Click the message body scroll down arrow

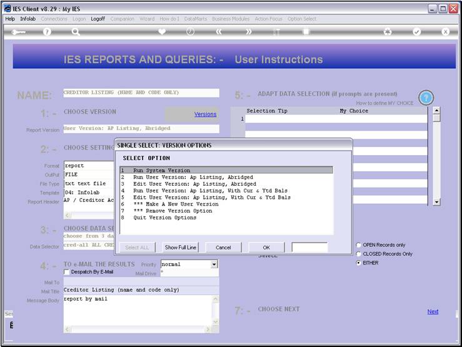point(216,322)
